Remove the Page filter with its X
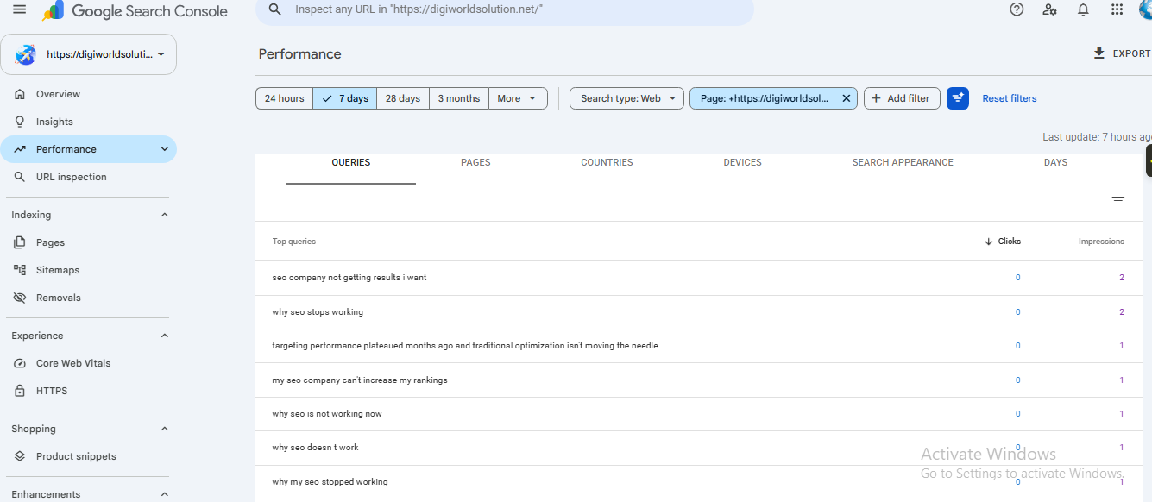The width and height of the screenshot is (1152, 502). (847, 98)
